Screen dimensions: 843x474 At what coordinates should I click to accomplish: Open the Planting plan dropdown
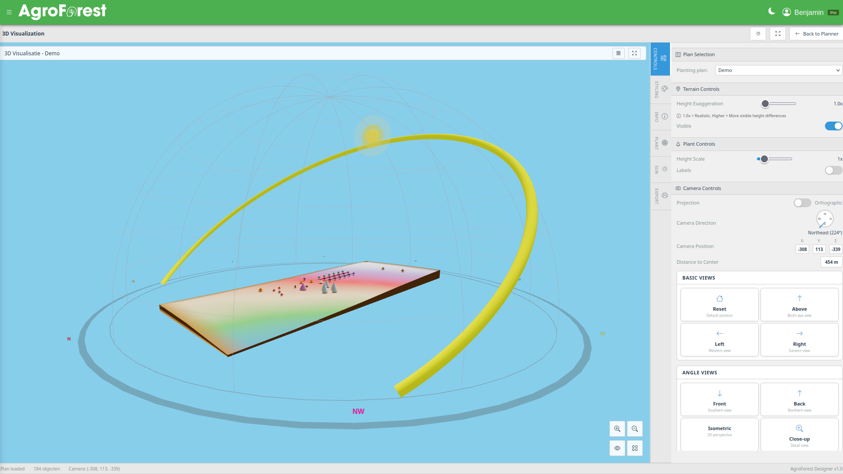tap(778, 70)
